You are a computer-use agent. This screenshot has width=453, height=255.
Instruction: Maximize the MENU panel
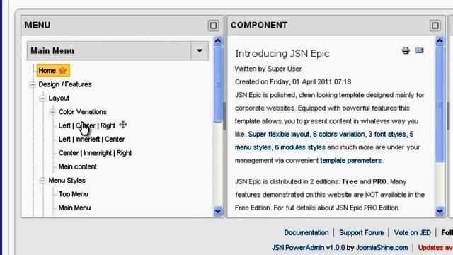coord(213,25)
